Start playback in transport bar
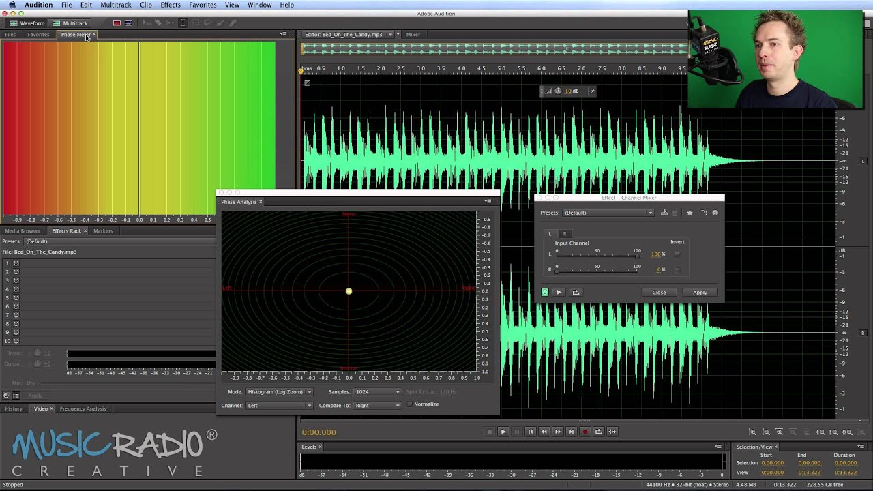873x491 pixels. coord(503,432)
